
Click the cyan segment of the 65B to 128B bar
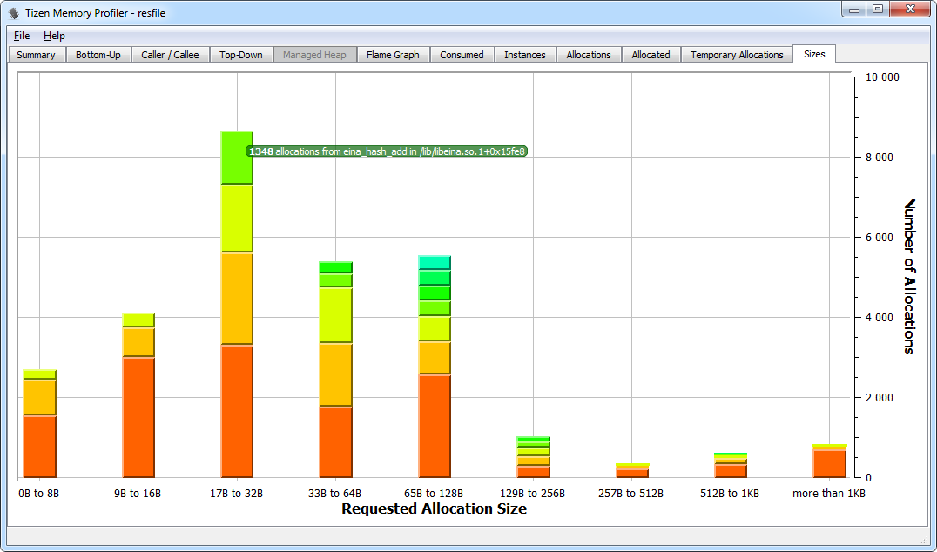point(435,261)
